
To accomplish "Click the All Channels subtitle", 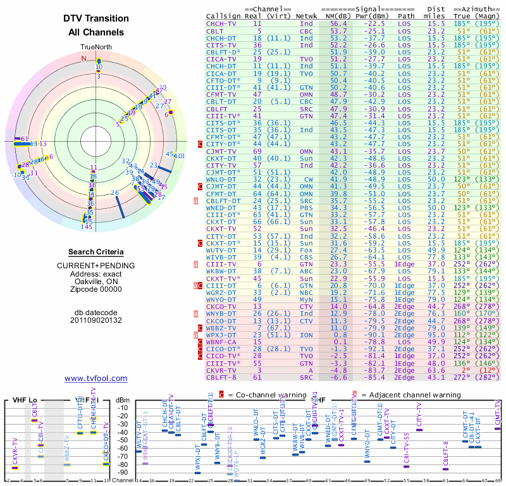I will tap(96, 32).
